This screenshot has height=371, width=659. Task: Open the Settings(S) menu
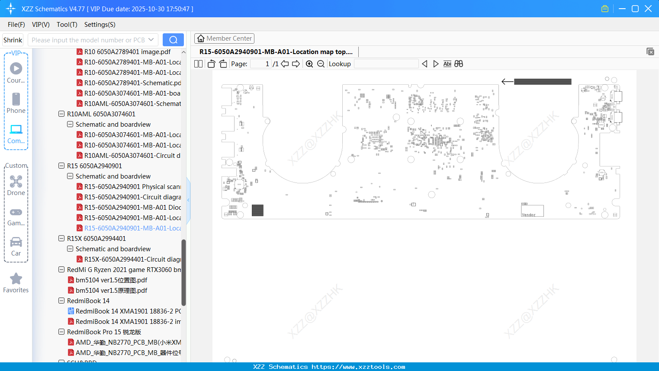click(x=100, y=25)
